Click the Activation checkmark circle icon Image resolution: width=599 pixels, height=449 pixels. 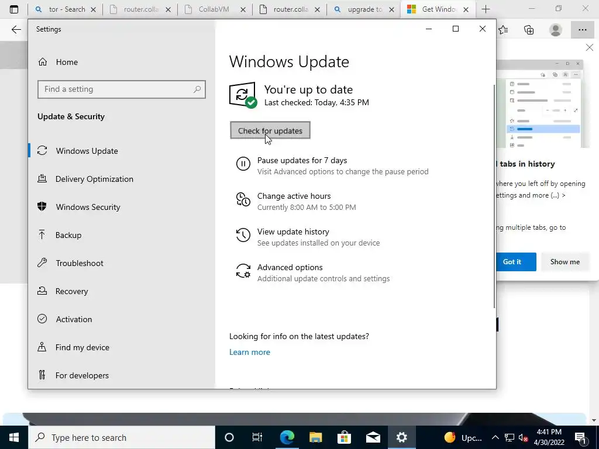(42, 319)
